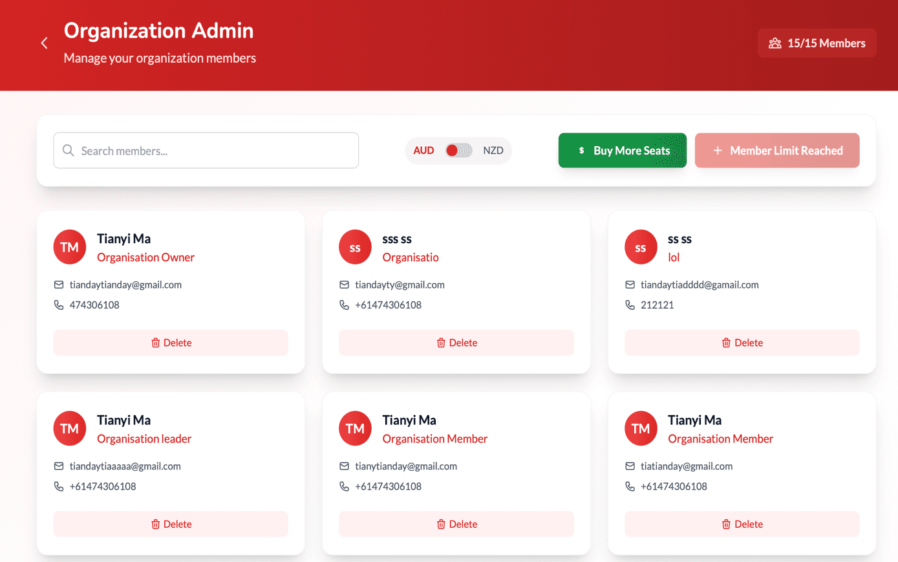Screen dimensions: 898x562
Task: Delete the Organisation leader member
Action: 171,524
